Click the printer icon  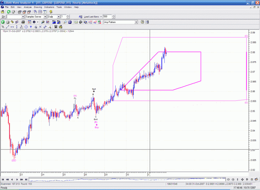point(23,22)
